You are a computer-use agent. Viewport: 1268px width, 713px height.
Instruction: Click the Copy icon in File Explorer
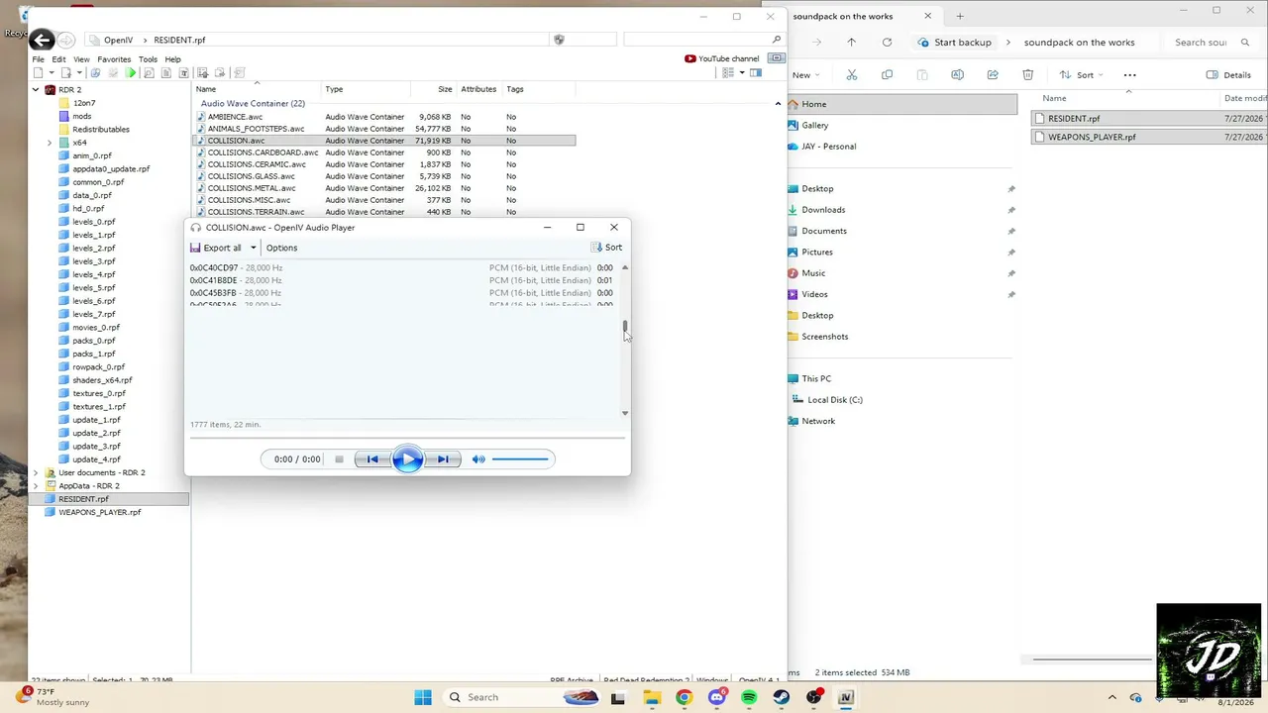[x=887, y=75]
